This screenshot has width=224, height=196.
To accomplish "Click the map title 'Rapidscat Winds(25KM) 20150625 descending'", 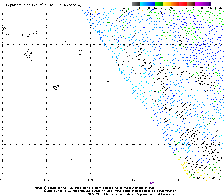I will click(x=43, y=5).
